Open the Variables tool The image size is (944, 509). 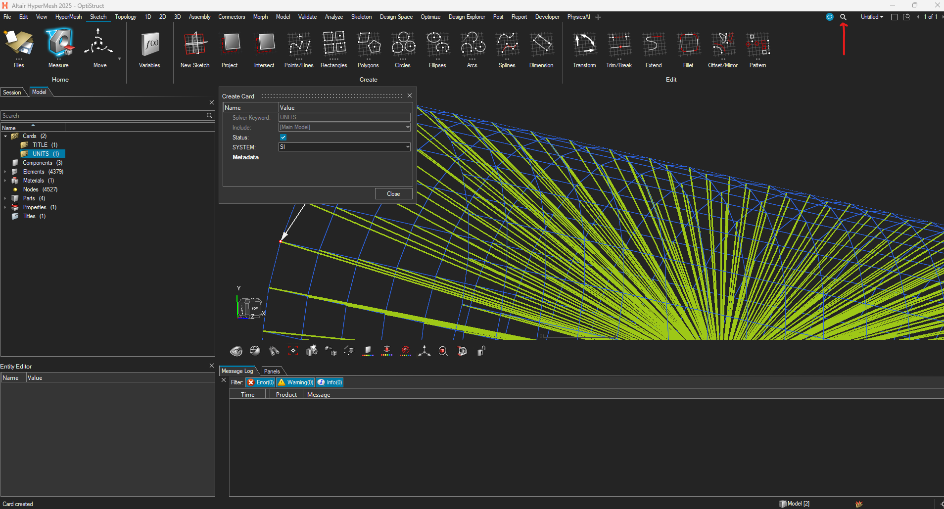149,48
